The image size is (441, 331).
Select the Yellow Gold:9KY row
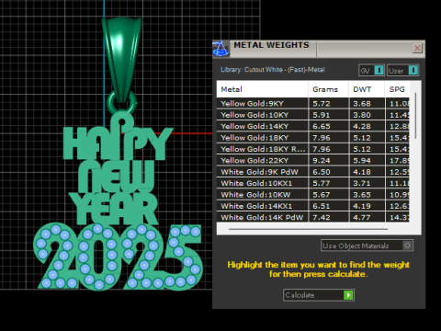(x=313, y=104)
